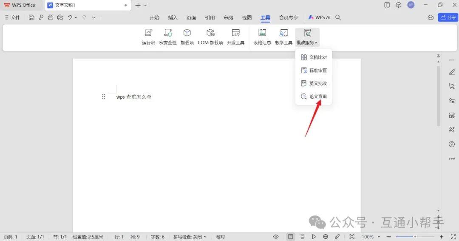Select 文档比对 from the dropdown menu
The image size is (459, 241).
pyautogui.click(x=314, y=57)
